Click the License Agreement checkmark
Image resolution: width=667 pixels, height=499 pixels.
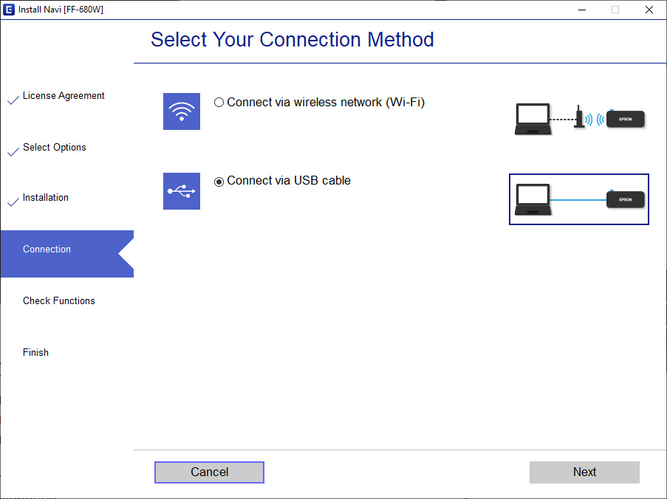[x=13, y=100]
